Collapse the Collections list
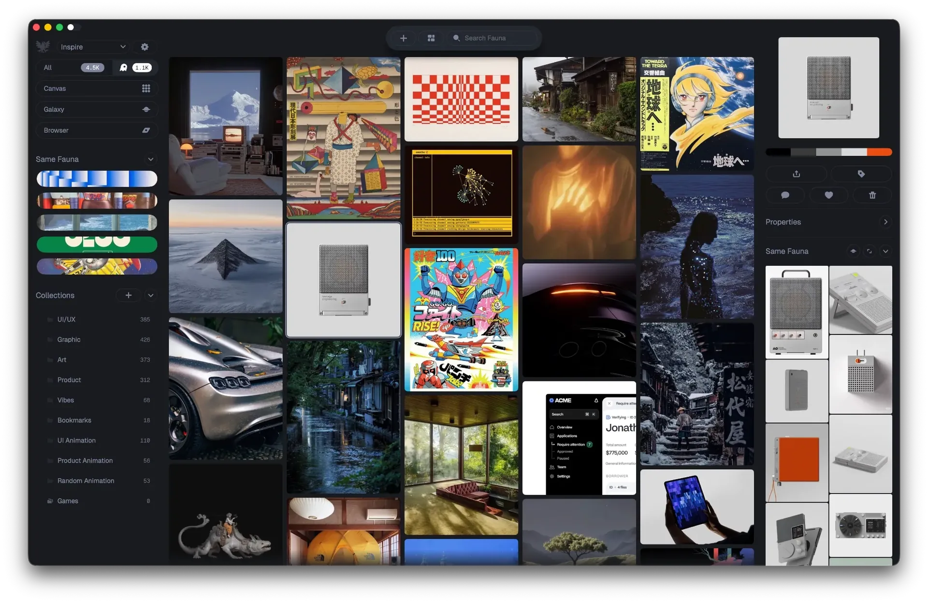This screenshot has width=928, height=603. [151, 295]
